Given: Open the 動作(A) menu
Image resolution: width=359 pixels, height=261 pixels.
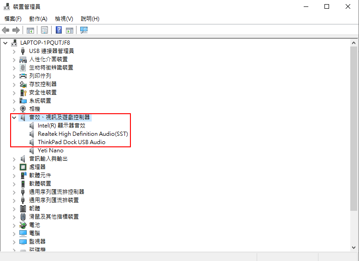Looking at the screenshot, I should [x=38, y=19].
